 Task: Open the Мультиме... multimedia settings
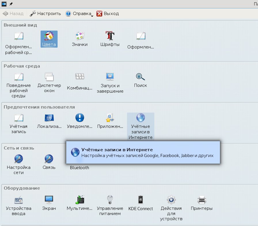point(80,203)
